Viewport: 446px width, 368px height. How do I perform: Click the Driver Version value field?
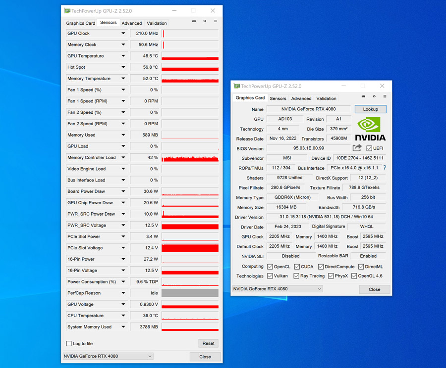coord(326,217)
